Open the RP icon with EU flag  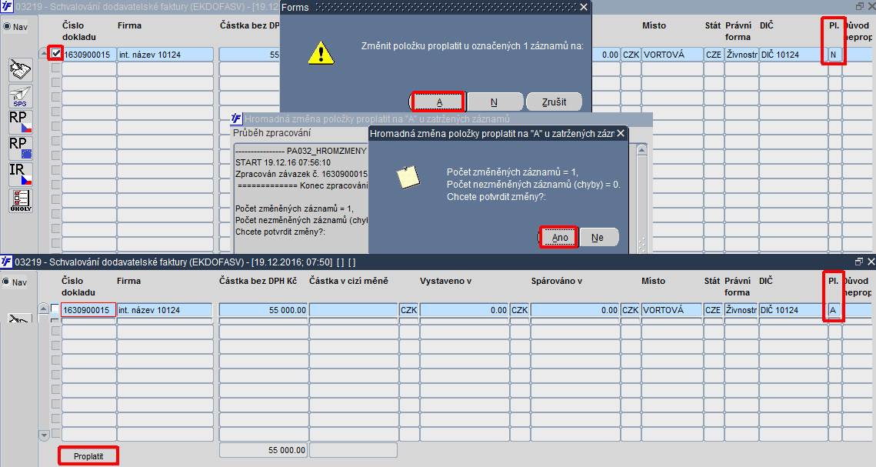tap(21, 148)
